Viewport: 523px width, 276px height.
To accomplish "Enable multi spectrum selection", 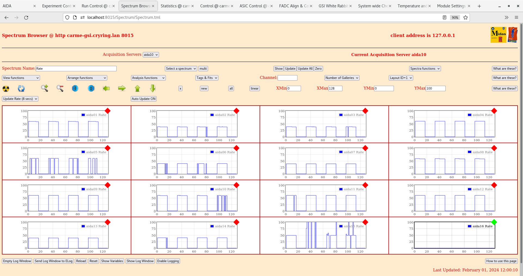I will coord(203,68).
